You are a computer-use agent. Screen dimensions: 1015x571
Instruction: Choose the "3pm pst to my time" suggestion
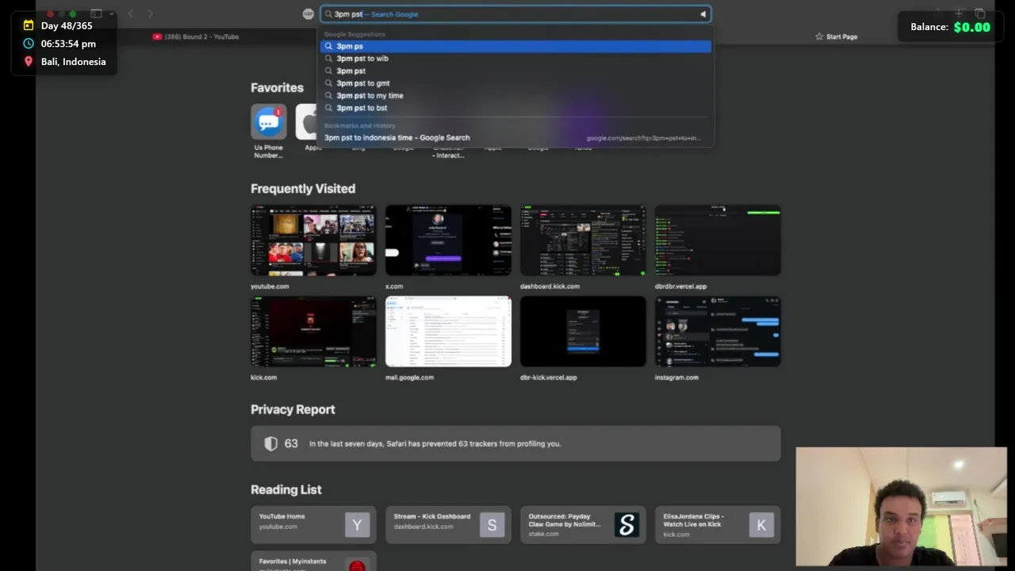(515, 95)
